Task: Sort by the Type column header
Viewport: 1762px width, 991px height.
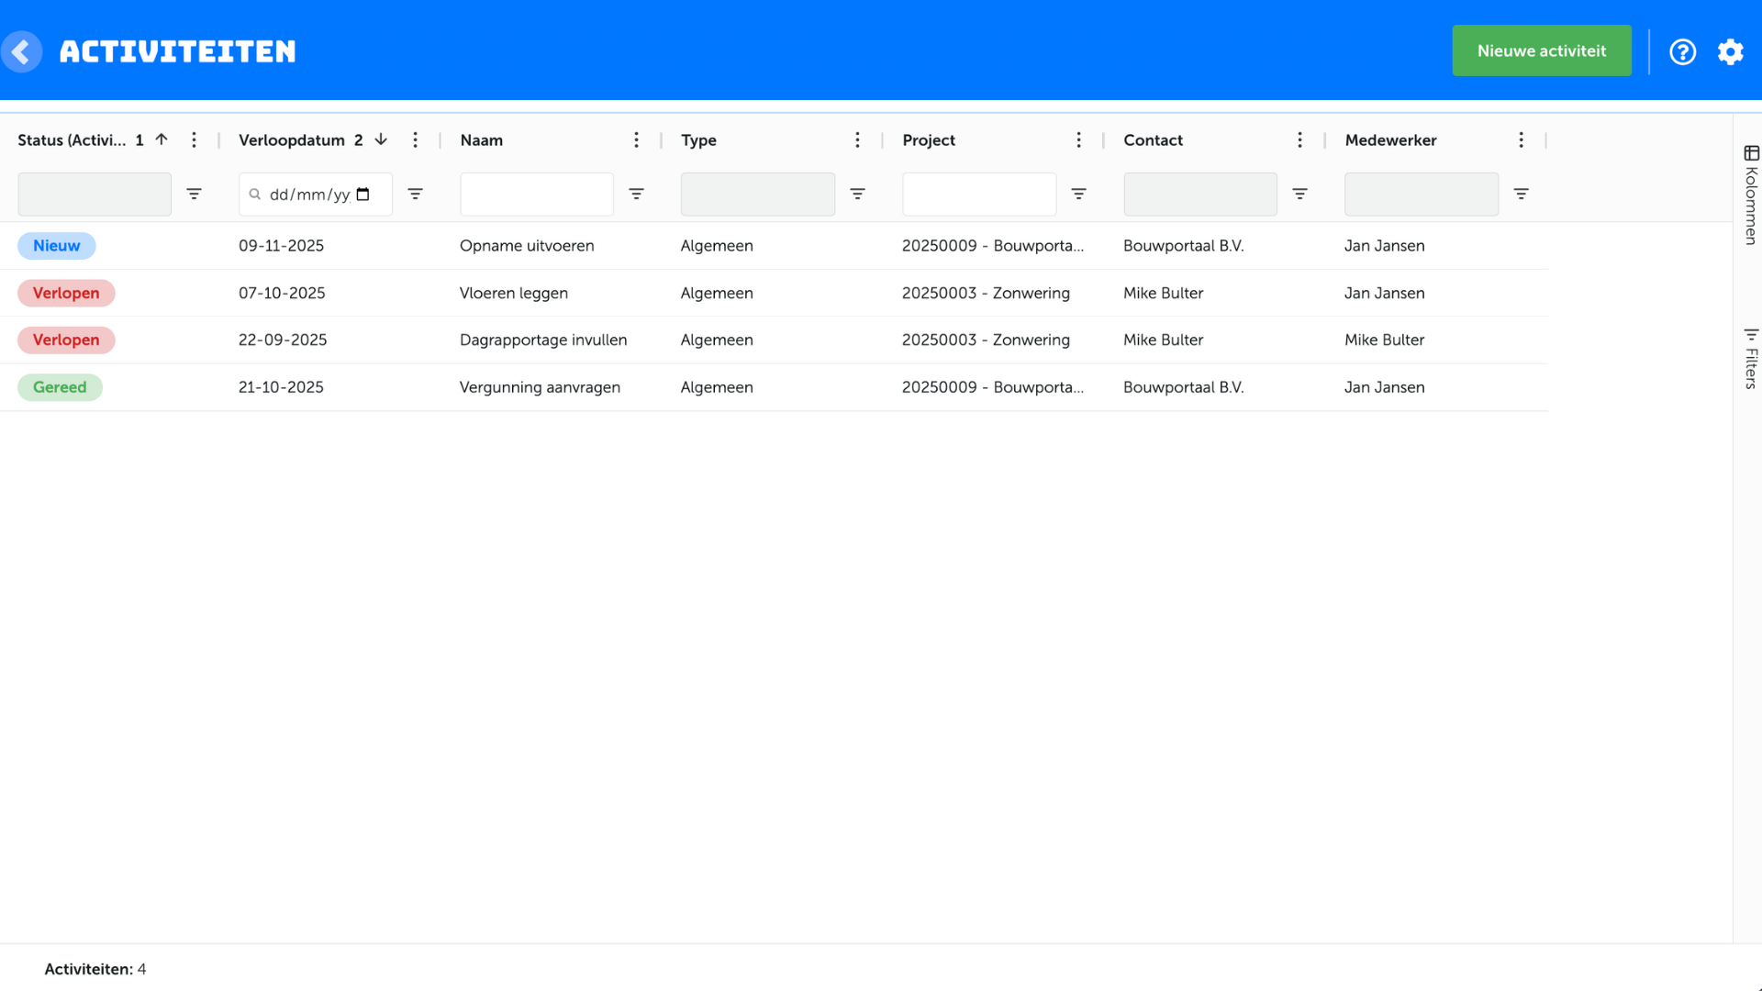Action: point(698,139)
